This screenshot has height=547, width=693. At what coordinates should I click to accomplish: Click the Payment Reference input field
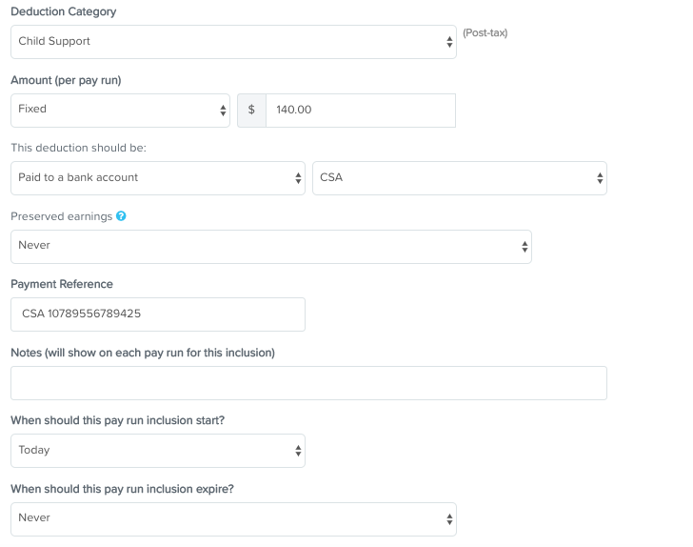point(158,314)
